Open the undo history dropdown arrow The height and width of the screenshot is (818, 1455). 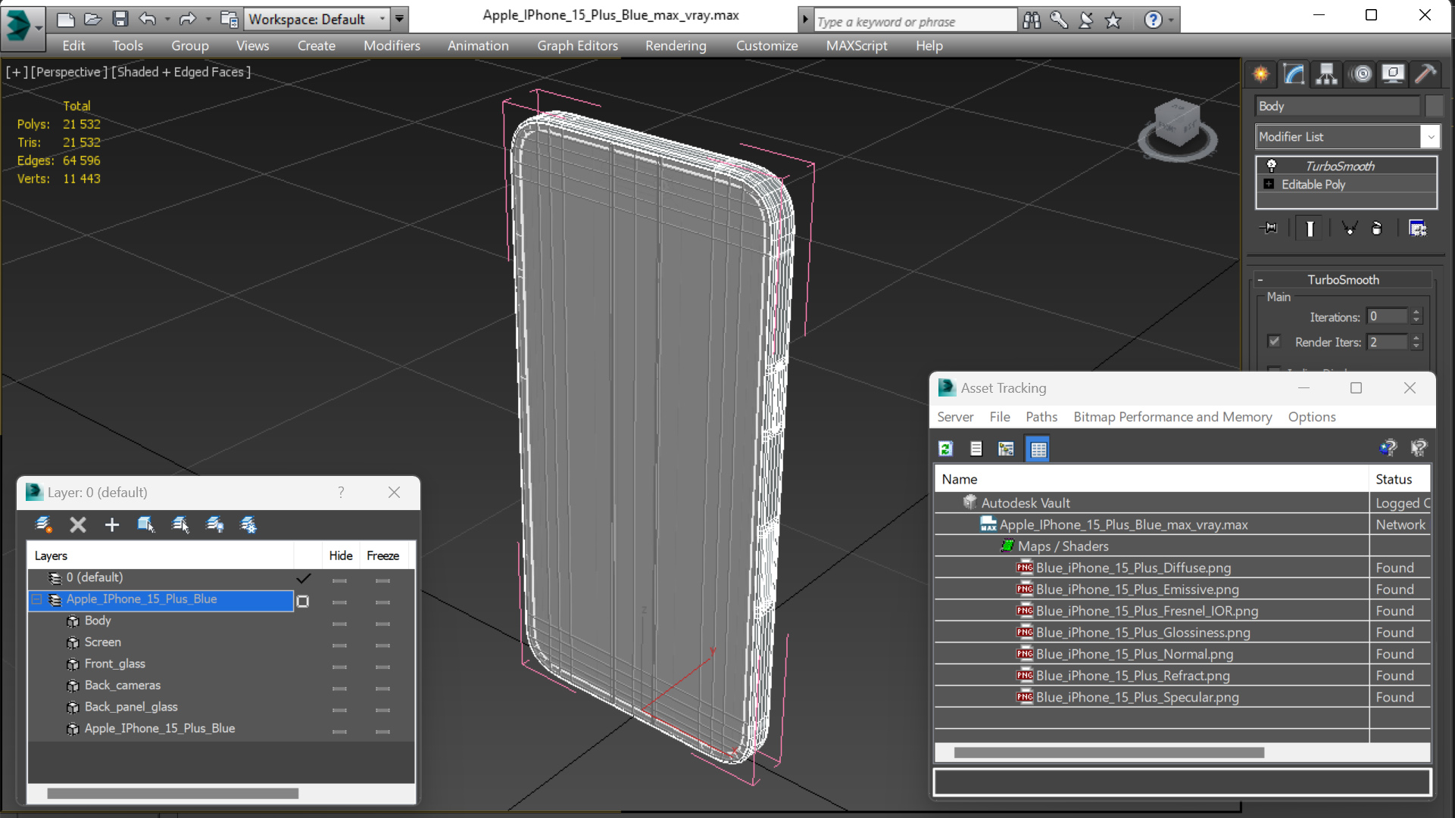167,19
